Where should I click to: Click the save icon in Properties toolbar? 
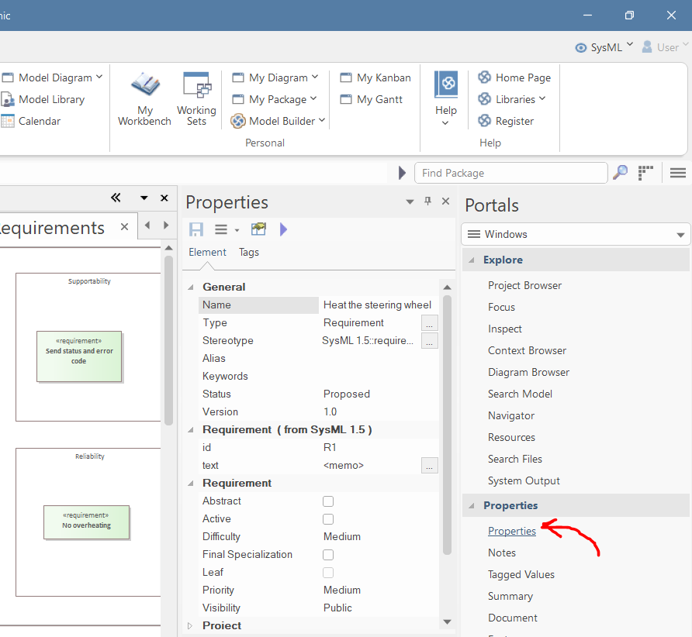196,229
